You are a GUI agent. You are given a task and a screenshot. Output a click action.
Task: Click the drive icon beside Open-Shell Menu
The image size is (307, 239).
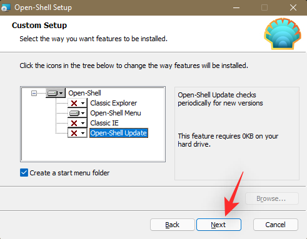click(74, 113)
